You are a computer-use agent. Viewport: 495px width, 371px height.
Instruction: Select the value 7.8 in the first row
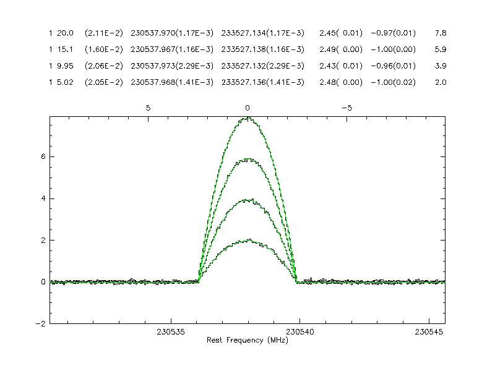(441, 33)
